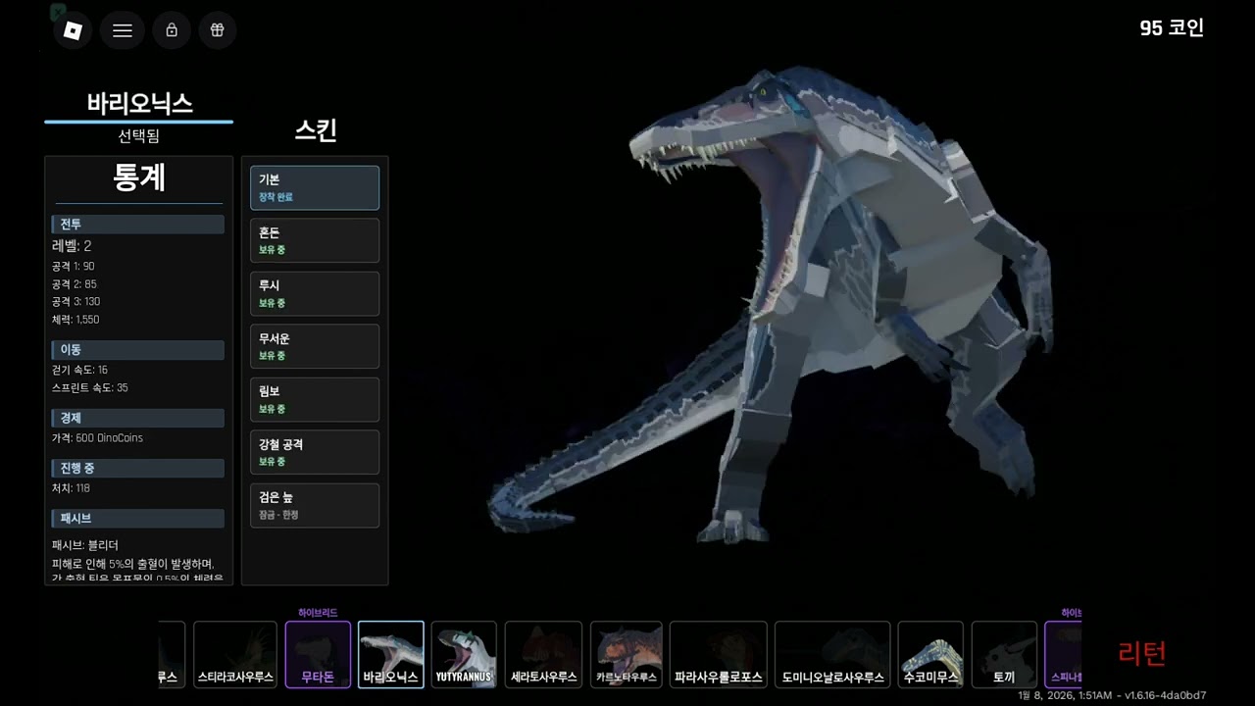Select the 수코미무스 dinosaur card
Screen dimensions: 1255x706
point(930,654)
